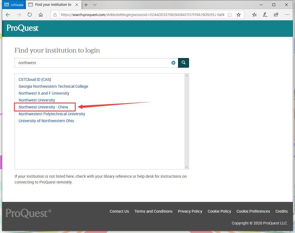Select the 'Find your institution' tab
Screen dimensions: 295x233
pyautogui.click(x=52, y=5)
